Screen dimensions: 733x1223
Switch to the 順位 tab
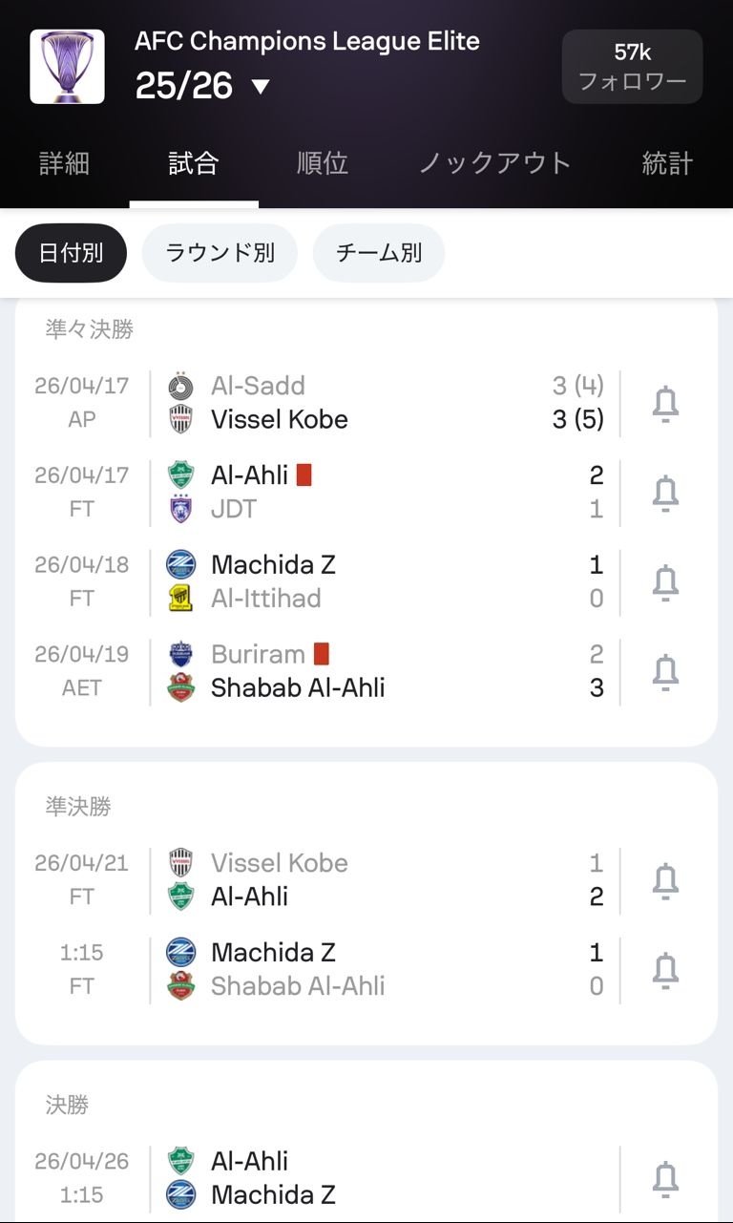(323, 163)
